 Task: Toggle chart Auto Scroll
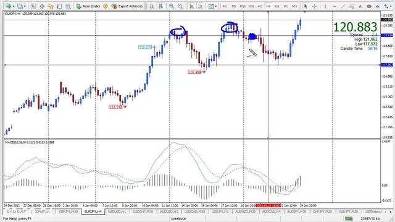(x=191, y=6)
